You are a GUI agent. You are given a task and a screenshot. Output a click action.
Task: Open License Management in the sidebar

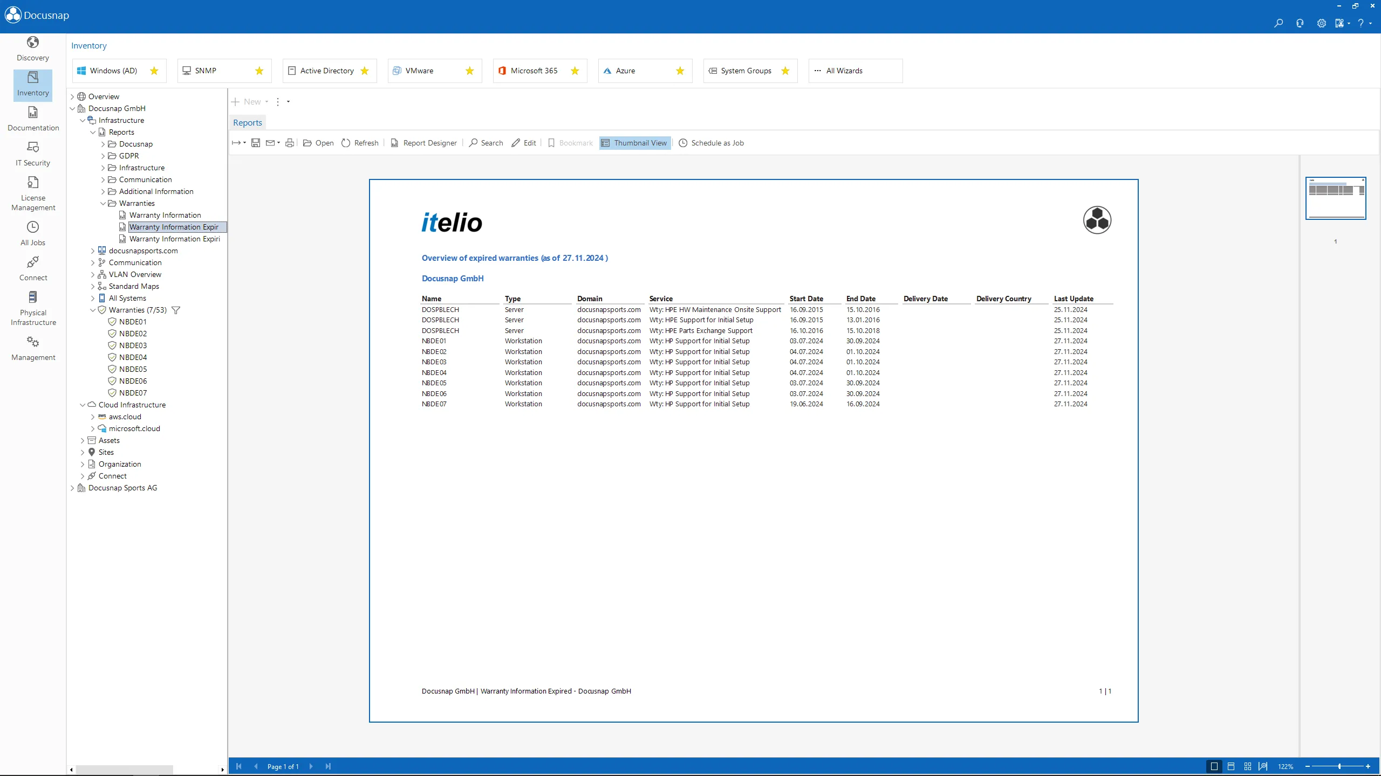[x=33, y=194]
